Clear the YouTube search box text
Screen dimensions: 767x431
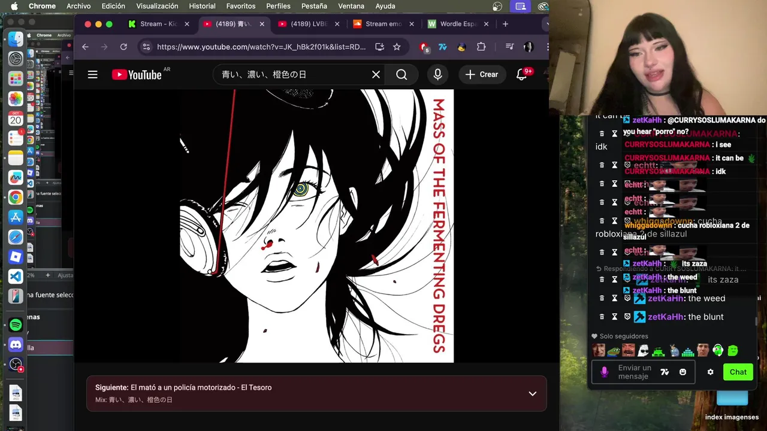pos(376,75)
